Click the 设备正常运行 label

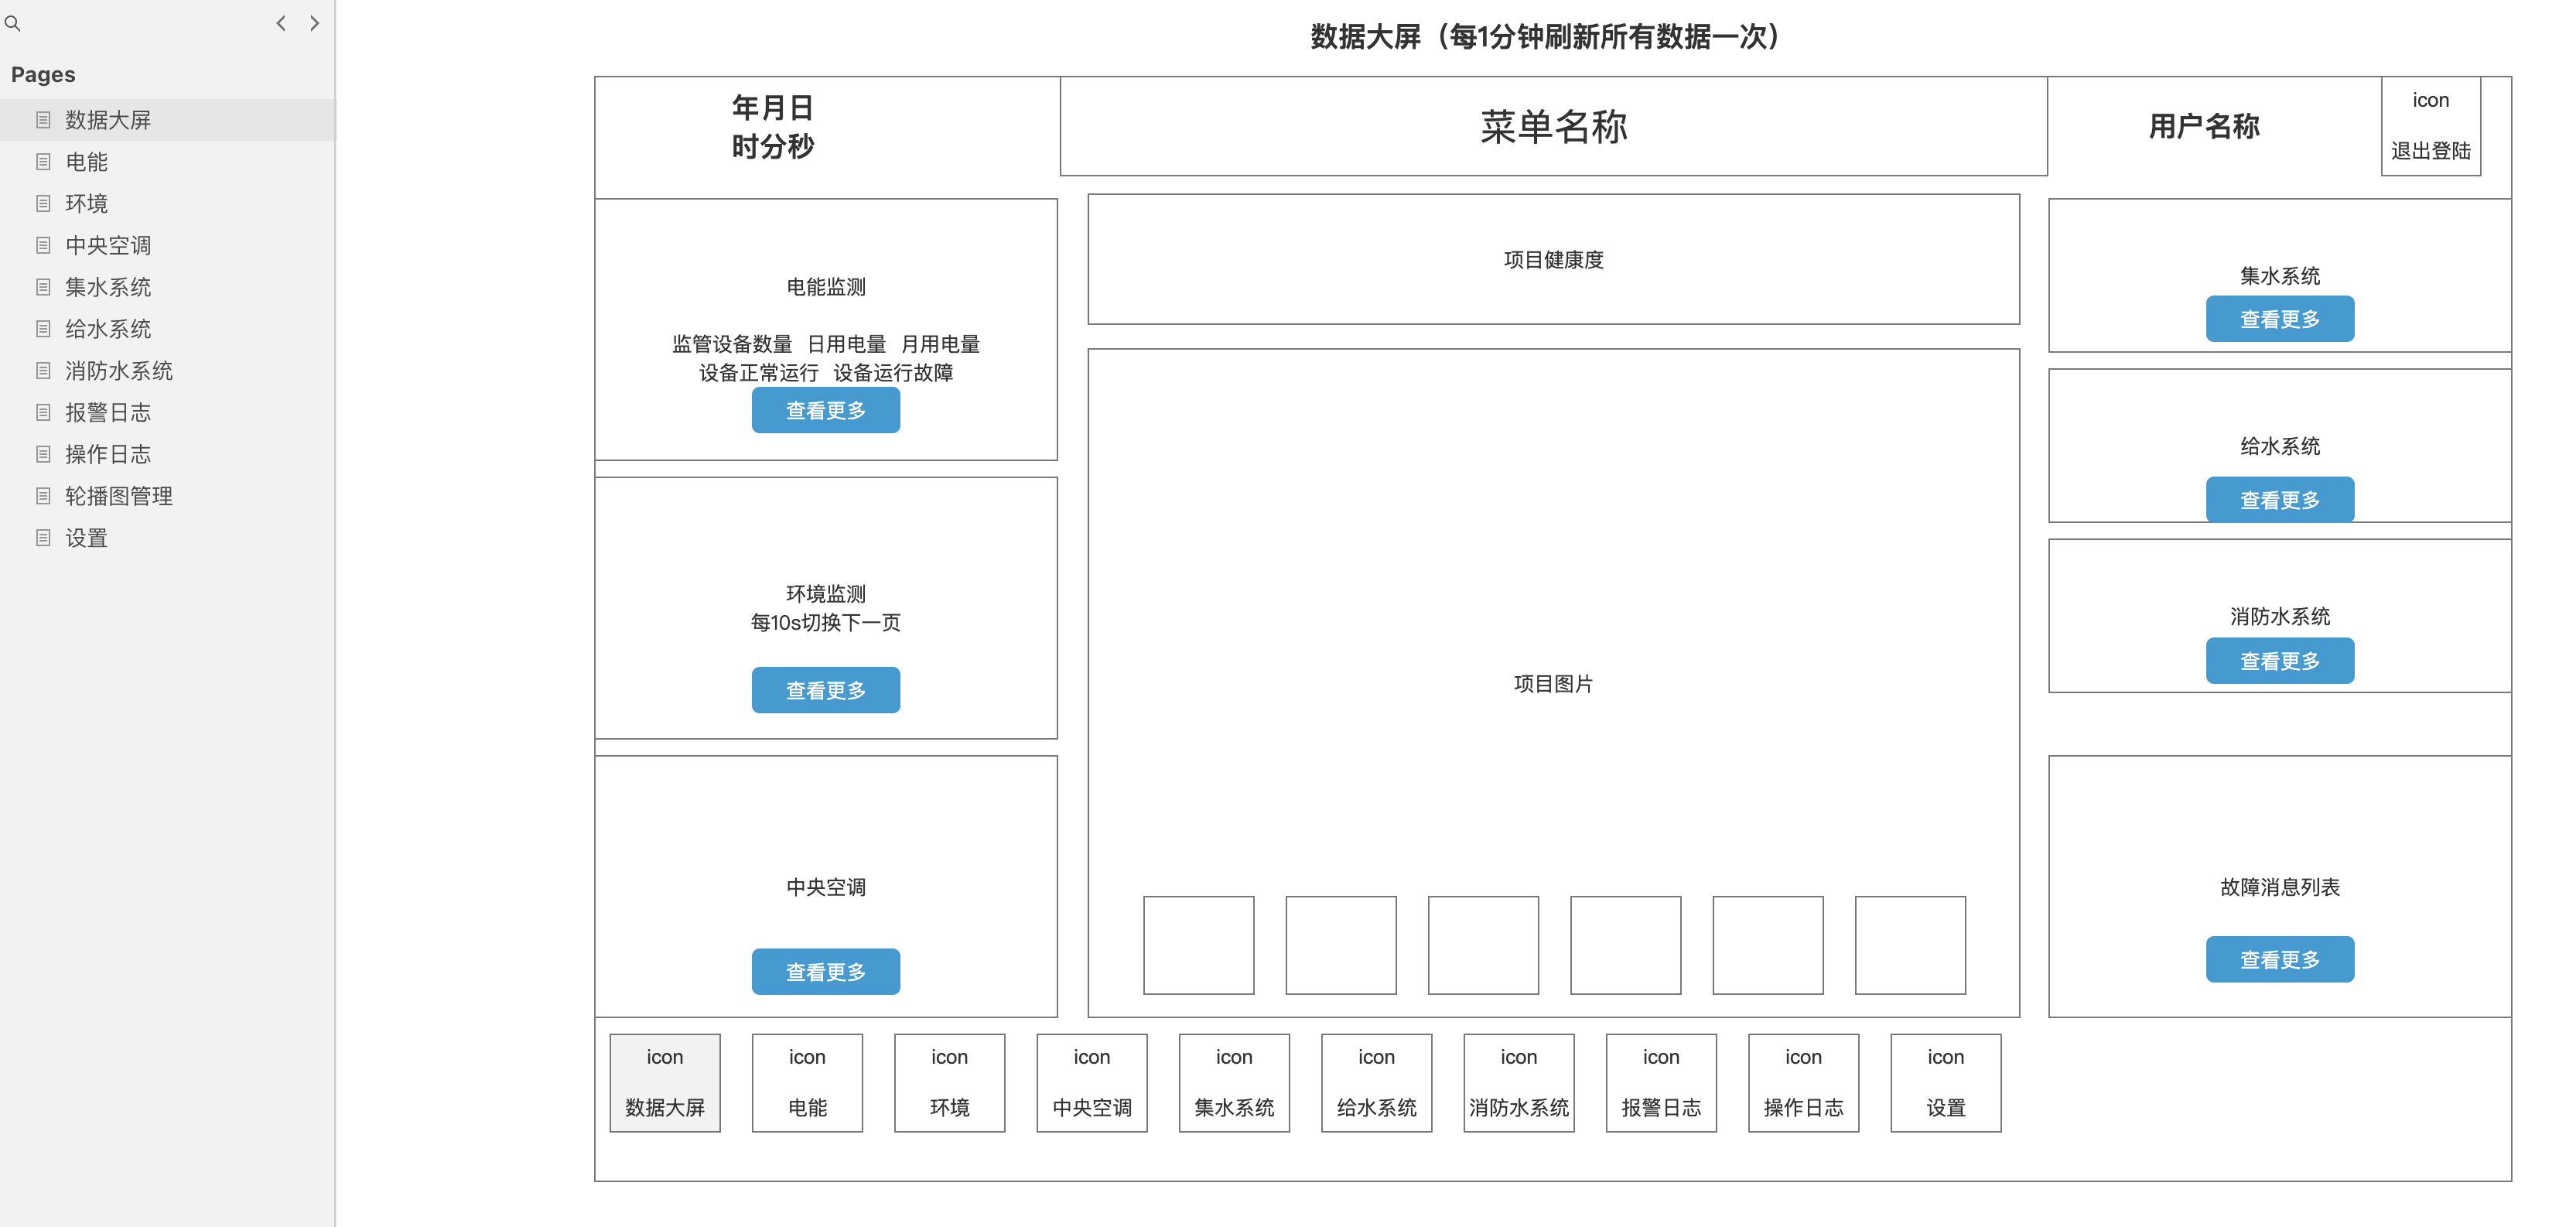click(x=758, y=373)
